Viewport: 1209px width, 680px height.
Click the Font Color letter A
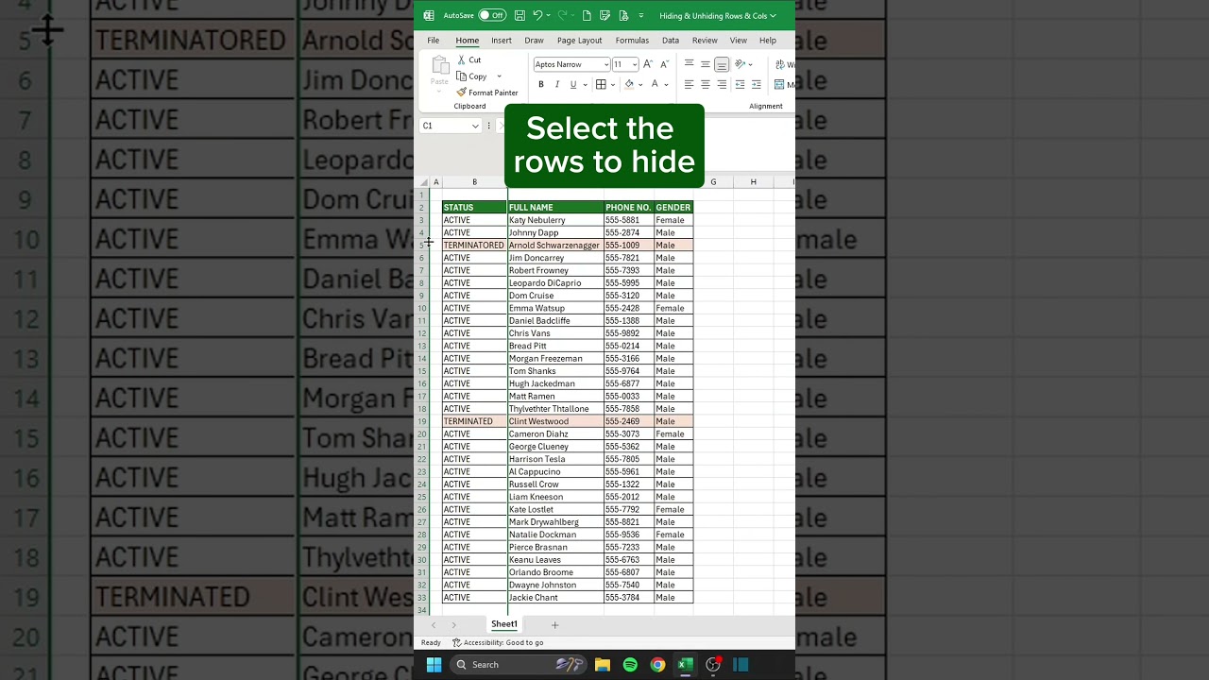[x=655, y=84]
